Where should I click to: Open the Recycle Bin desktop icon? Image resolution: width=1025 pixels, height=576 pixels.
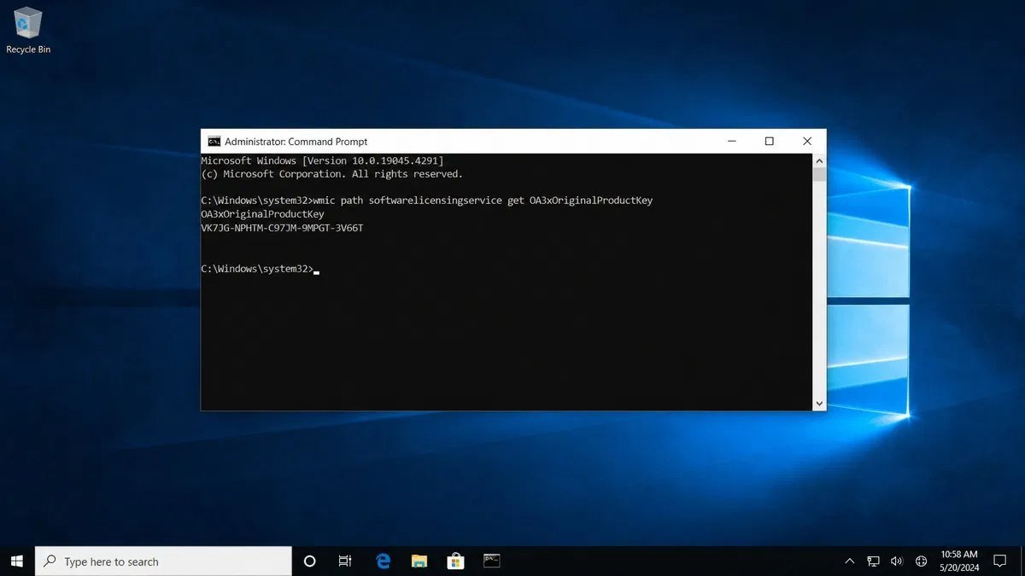click(x=28, y=31)
